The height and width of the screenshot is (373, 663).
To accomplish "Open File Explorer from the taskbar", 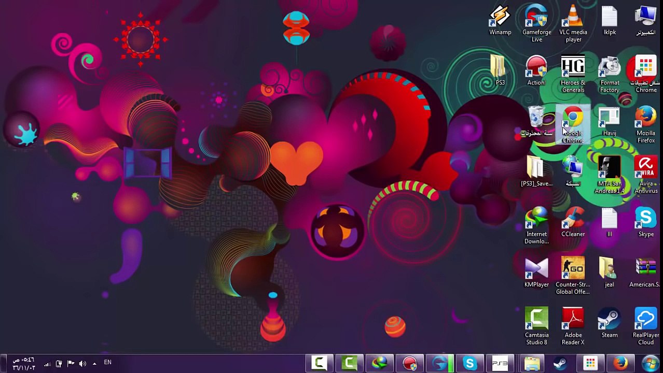I will pos(532,364).
